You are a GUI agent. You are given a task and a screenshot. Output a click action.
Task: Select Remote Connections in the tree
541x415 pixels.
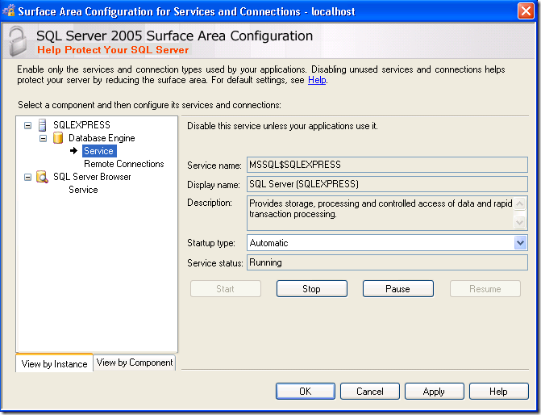(124, 164)
